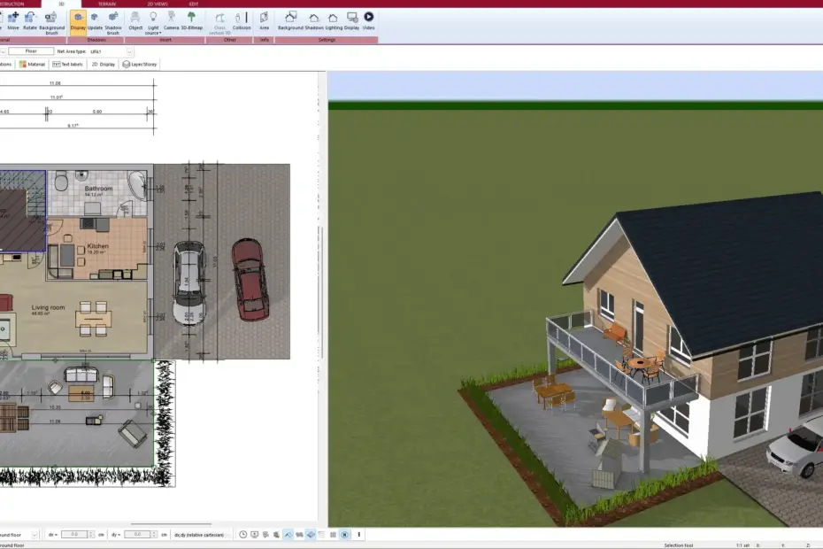Click the Background brush tool
Screen dimensions: 823x549
pos(52,21)
